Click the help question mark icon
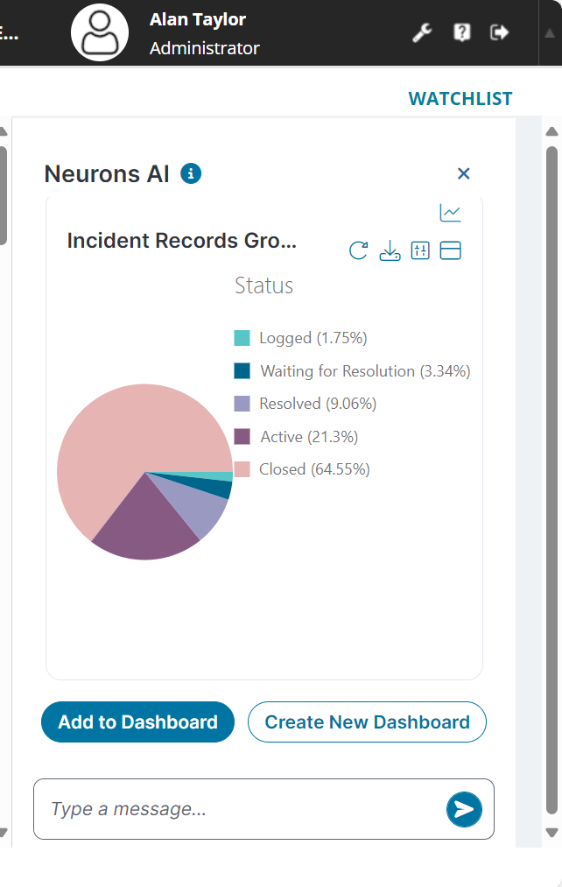This screenshot has height=887, width=562. [x=461, y=32]
